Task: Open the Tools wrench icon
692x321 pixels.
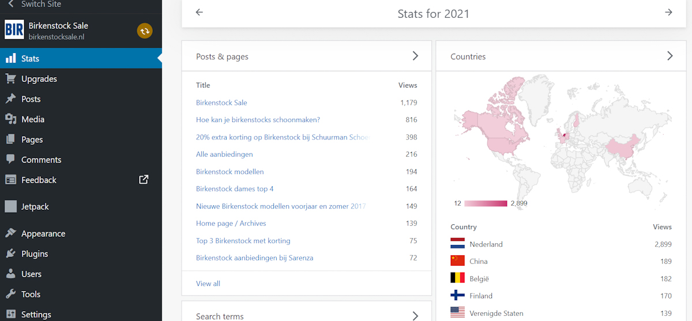Action: [x=10, y=294]
